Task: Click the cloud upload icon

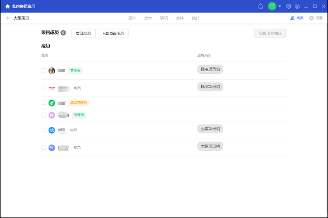Action: 297,6
